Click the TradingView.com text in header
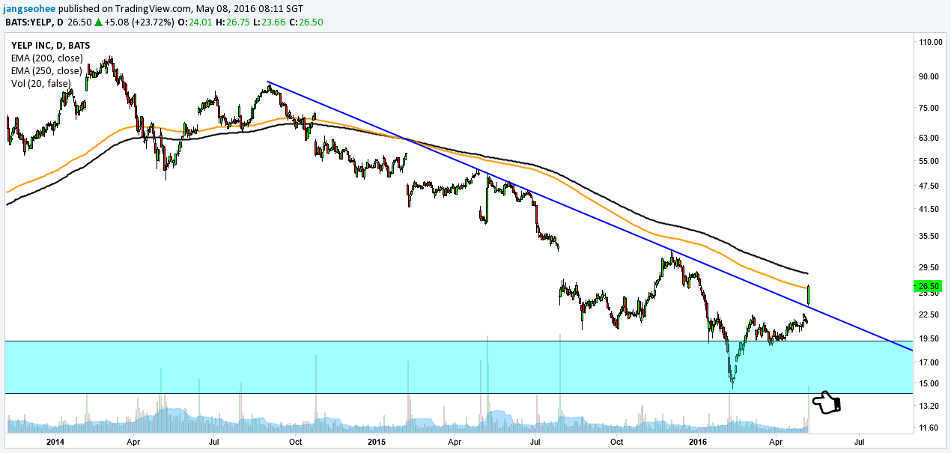951x453 pixels. coord(153,8)
